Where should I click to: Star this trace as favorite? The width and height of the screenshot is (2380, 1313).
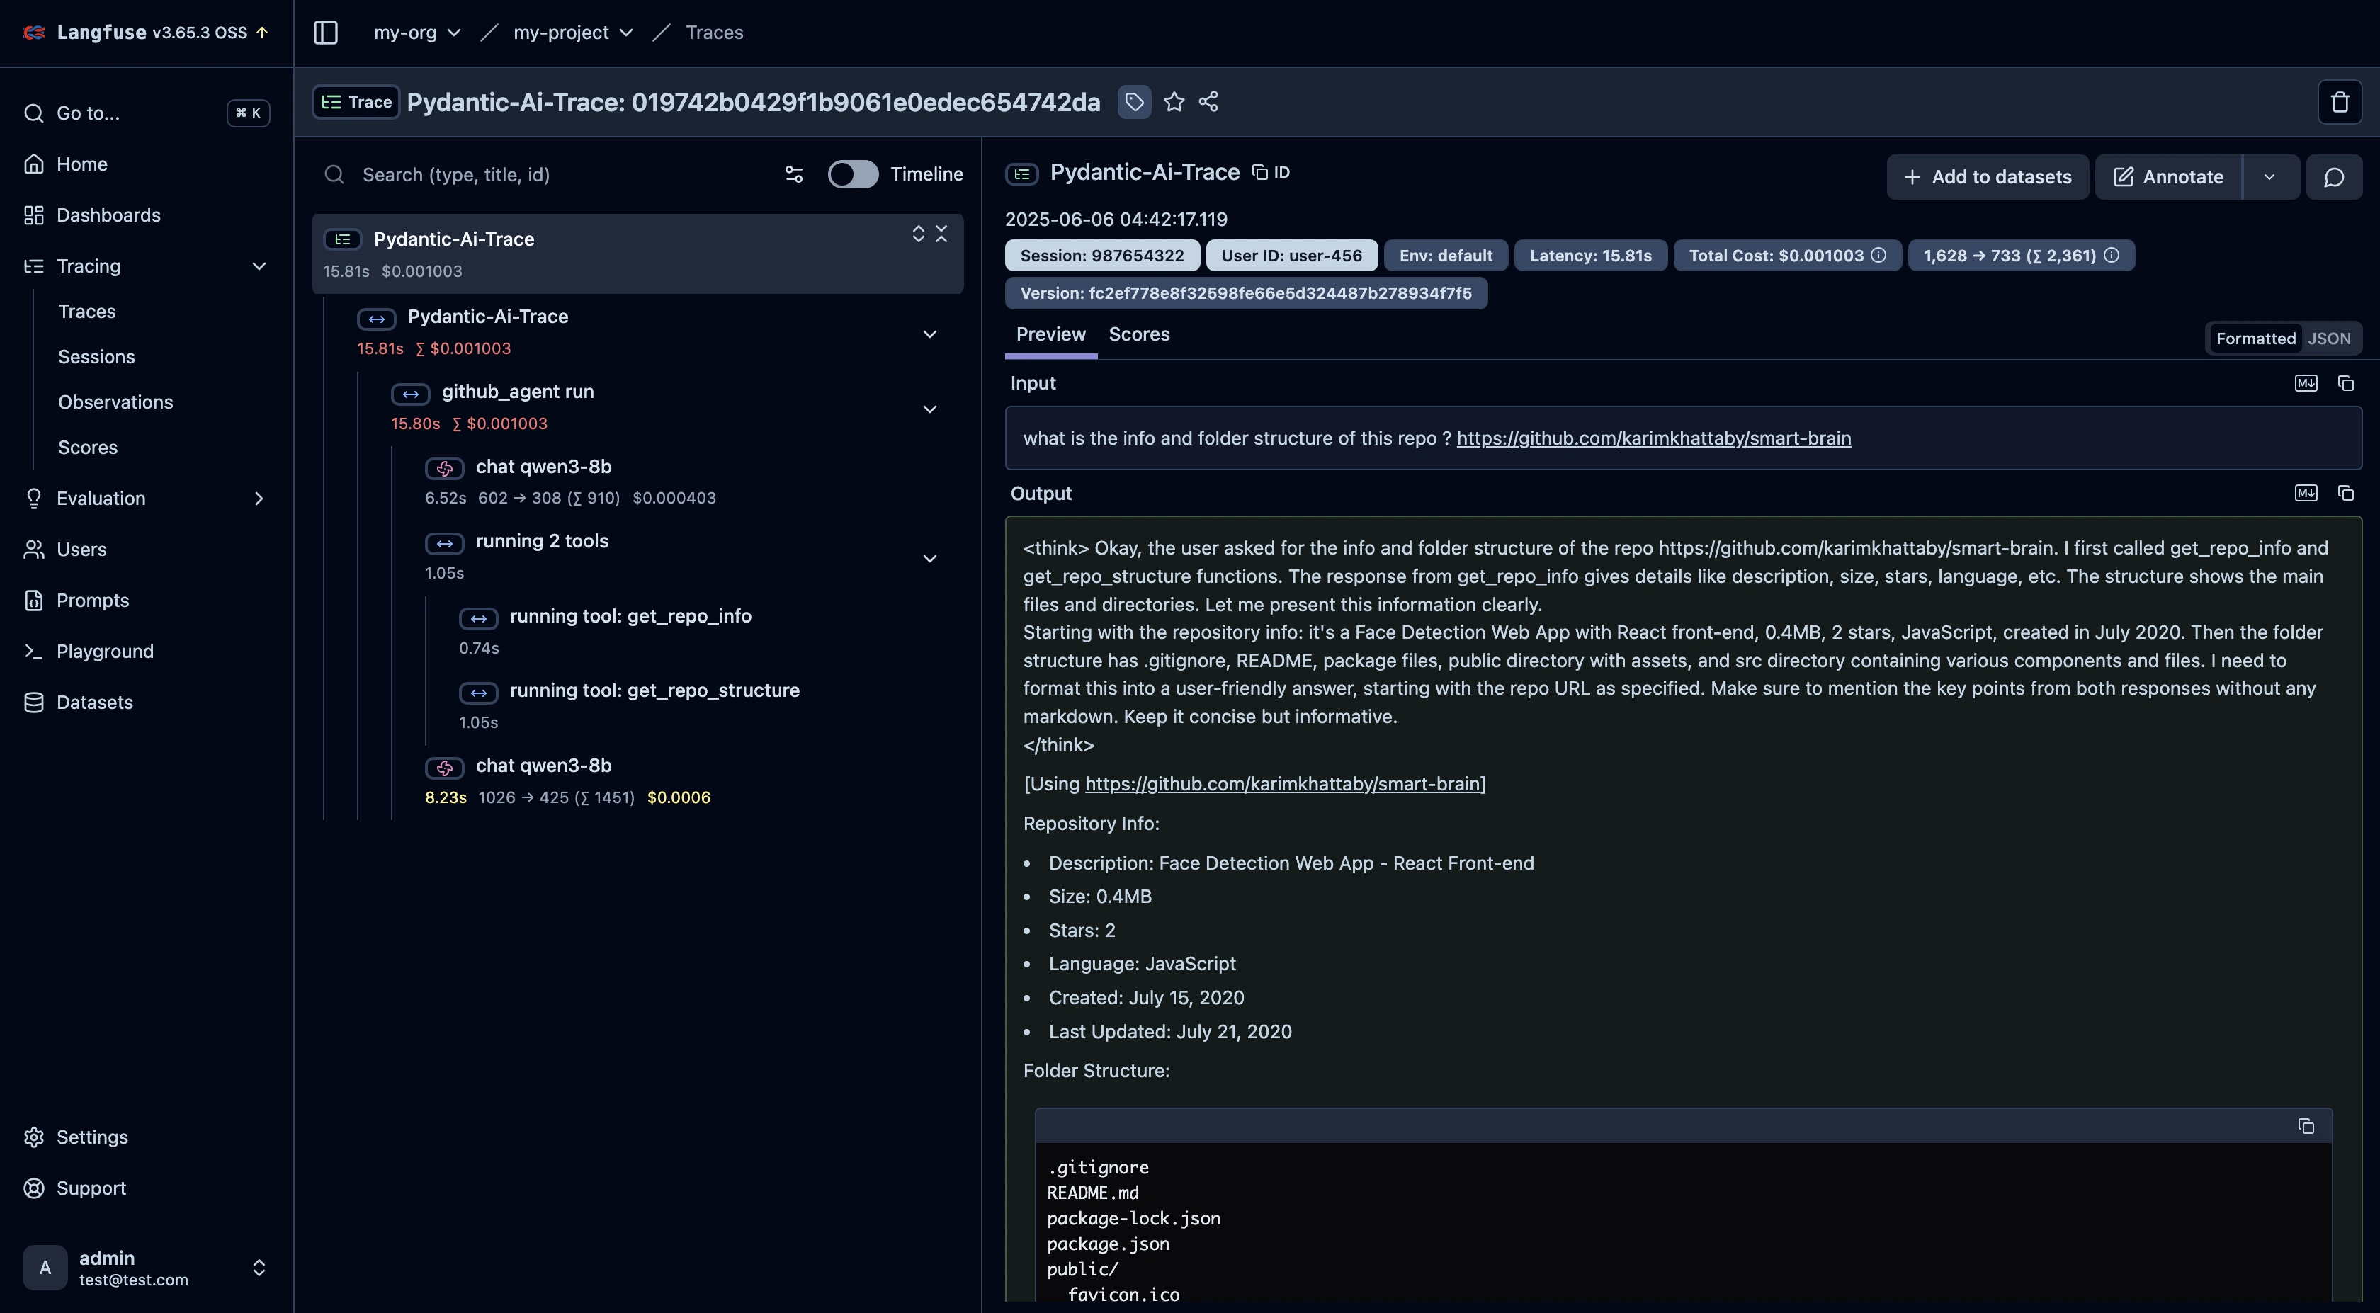click(1174, 102)
